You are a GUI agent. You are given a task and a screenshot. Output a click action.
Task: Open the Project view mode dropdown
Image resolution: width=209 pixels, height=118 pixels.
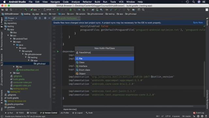coord(11,18)
